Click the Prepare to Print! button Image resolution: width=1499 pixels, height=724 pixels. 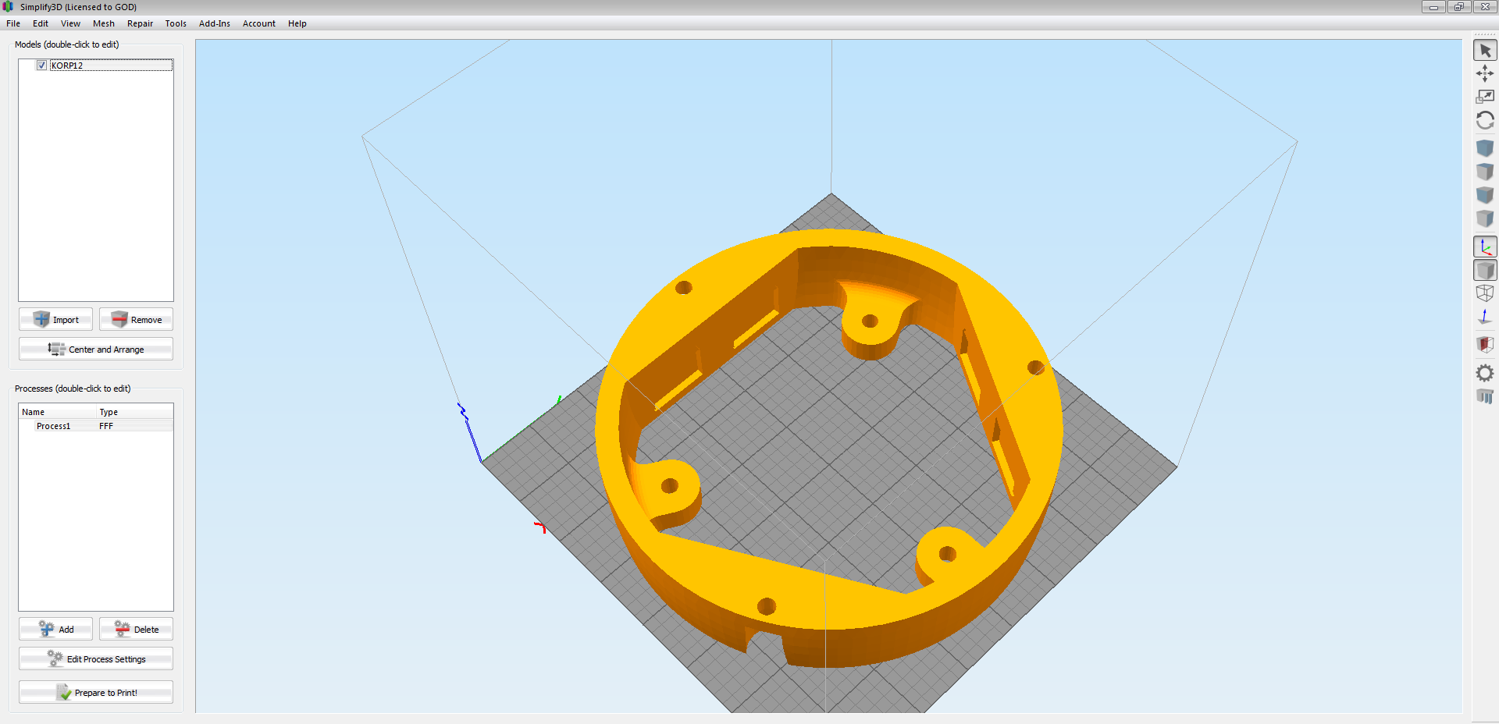[x=96, y=692]
